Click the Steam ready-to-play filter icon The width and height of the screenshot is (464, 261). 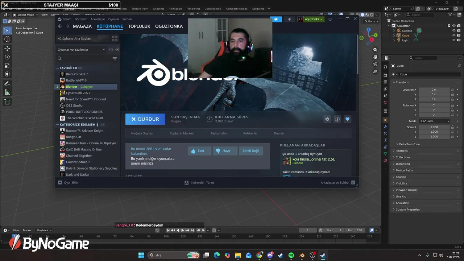(117, 50)
